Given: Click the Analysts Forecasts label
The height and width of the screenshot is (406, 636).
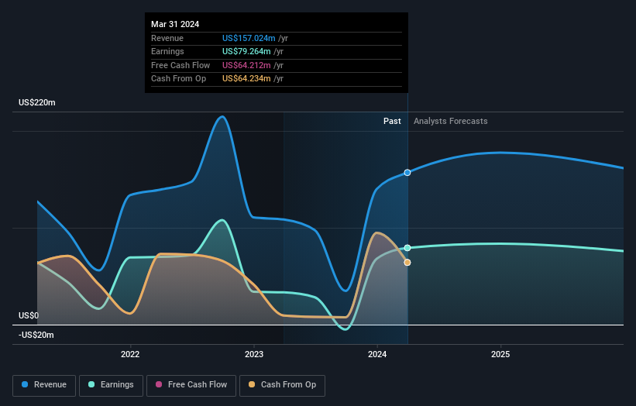Looking at the screenshot, I should (x=451, y=121).
